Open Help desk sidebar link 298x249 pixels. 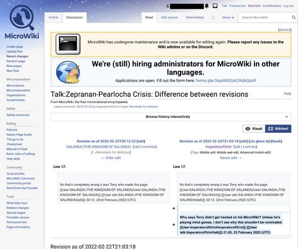point(13,158)
